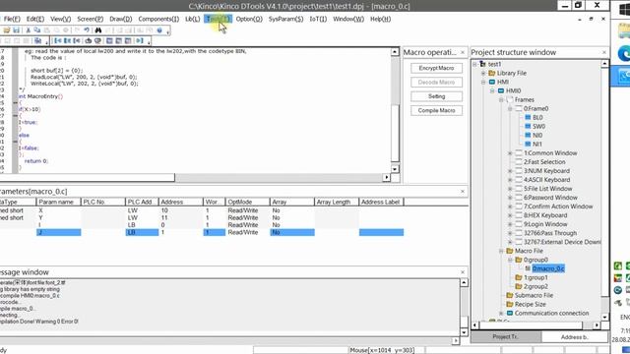Click the blue round help toolbar icon
This screenshot has width=630, height=354.
click(x=159, y=30)
